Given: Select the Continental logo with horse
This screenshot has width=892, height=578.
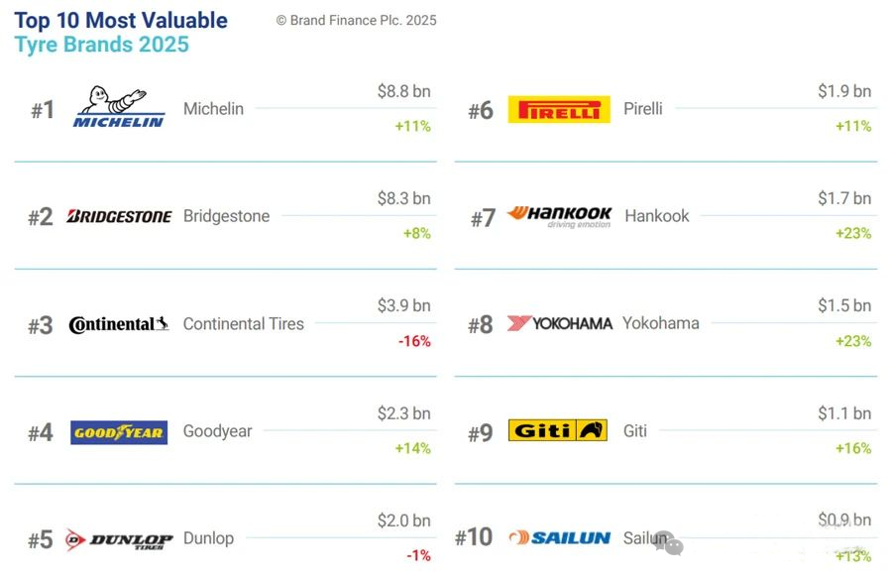Looking at the screenshot, I should (x=119, y=324).
